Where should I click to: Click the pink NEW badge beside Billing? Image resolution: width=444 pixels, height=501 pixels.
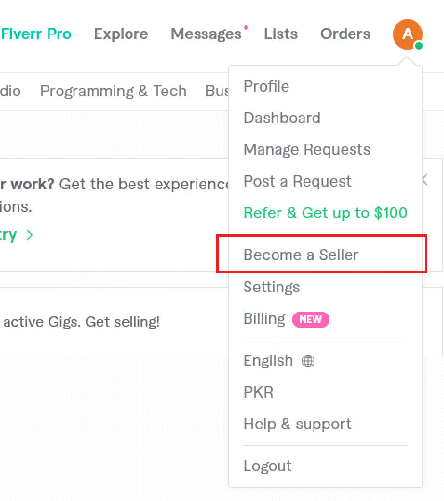click(x=311, y=320)
